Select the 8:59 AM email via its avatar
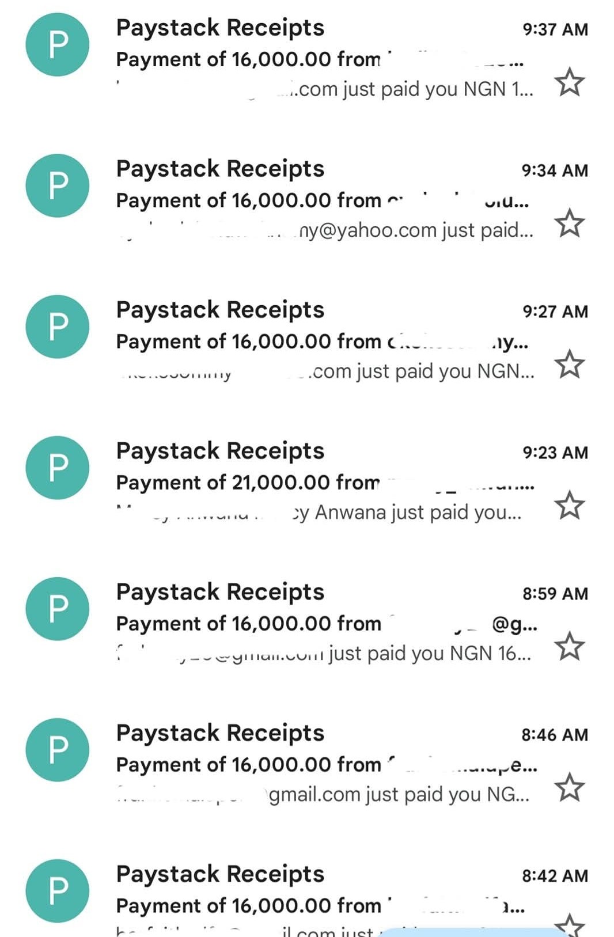Image resolution: width=614 pixels, height=937 pixels. click(58, 609)
